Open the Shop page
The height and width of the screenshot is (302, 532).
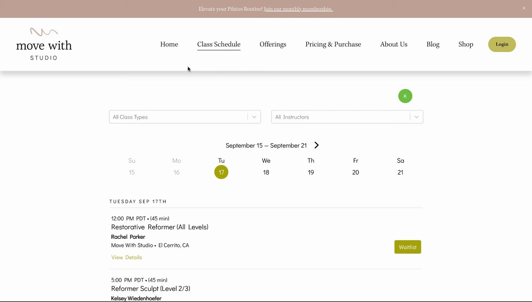pyautogui.click(x=465, y=44)
